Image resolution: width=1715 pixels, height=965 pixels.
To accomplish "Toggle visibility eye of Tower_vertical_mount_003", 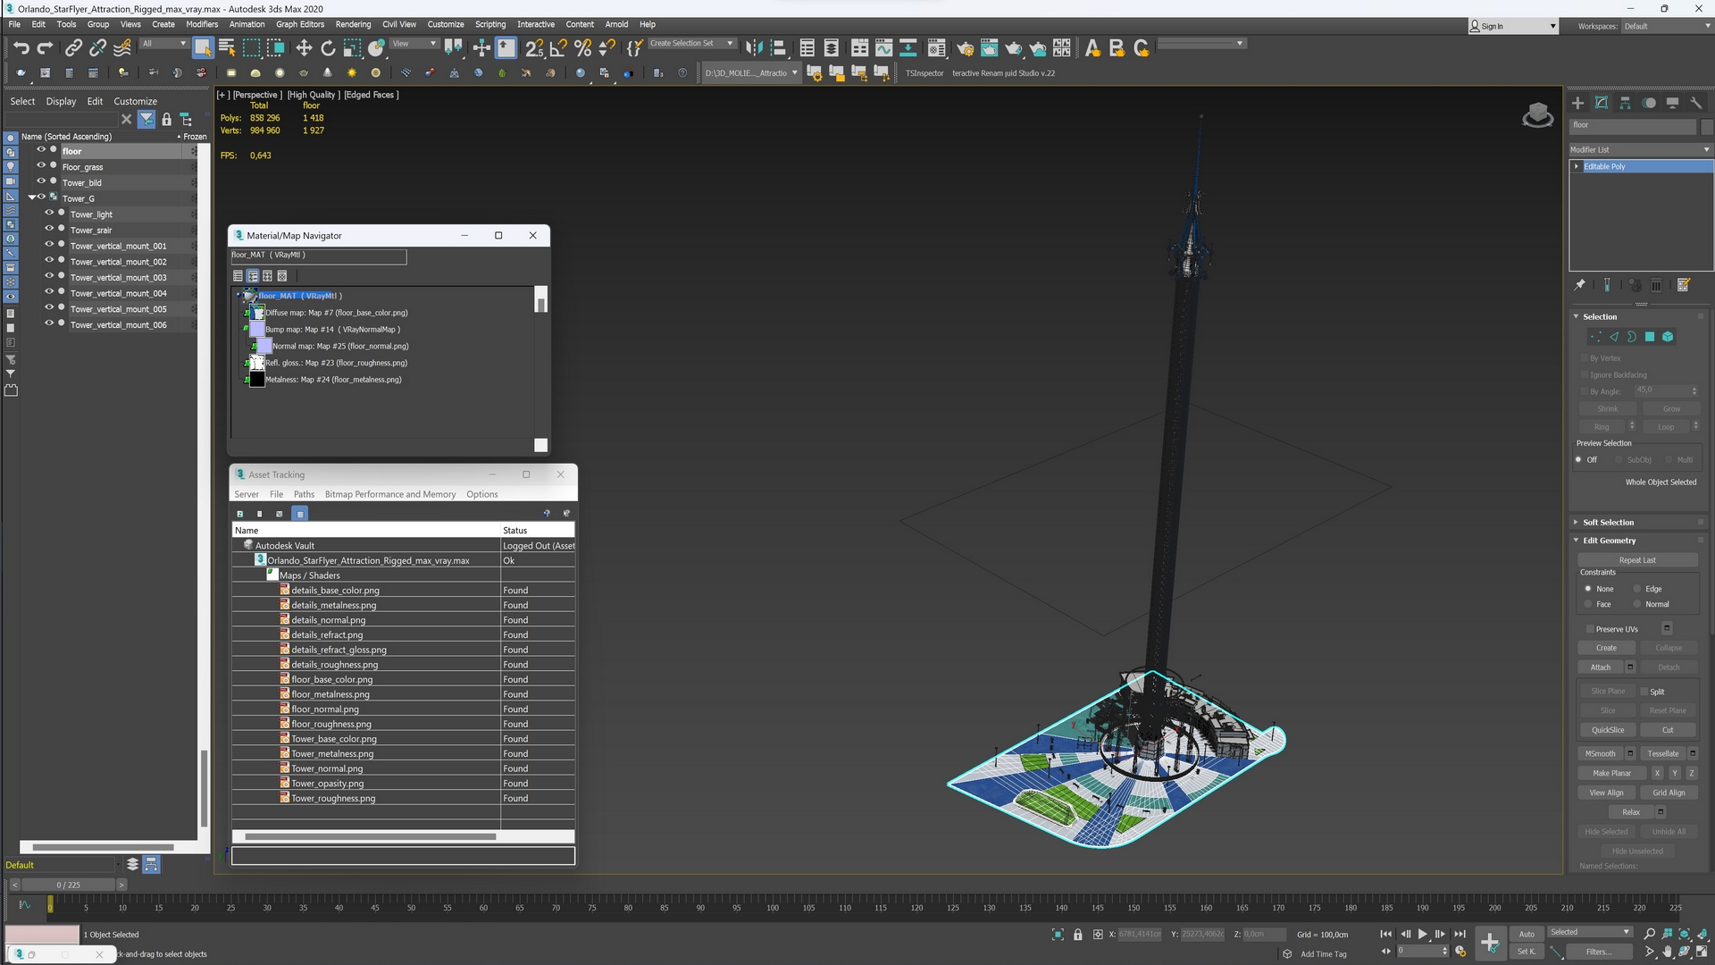I will click(49, 277).
